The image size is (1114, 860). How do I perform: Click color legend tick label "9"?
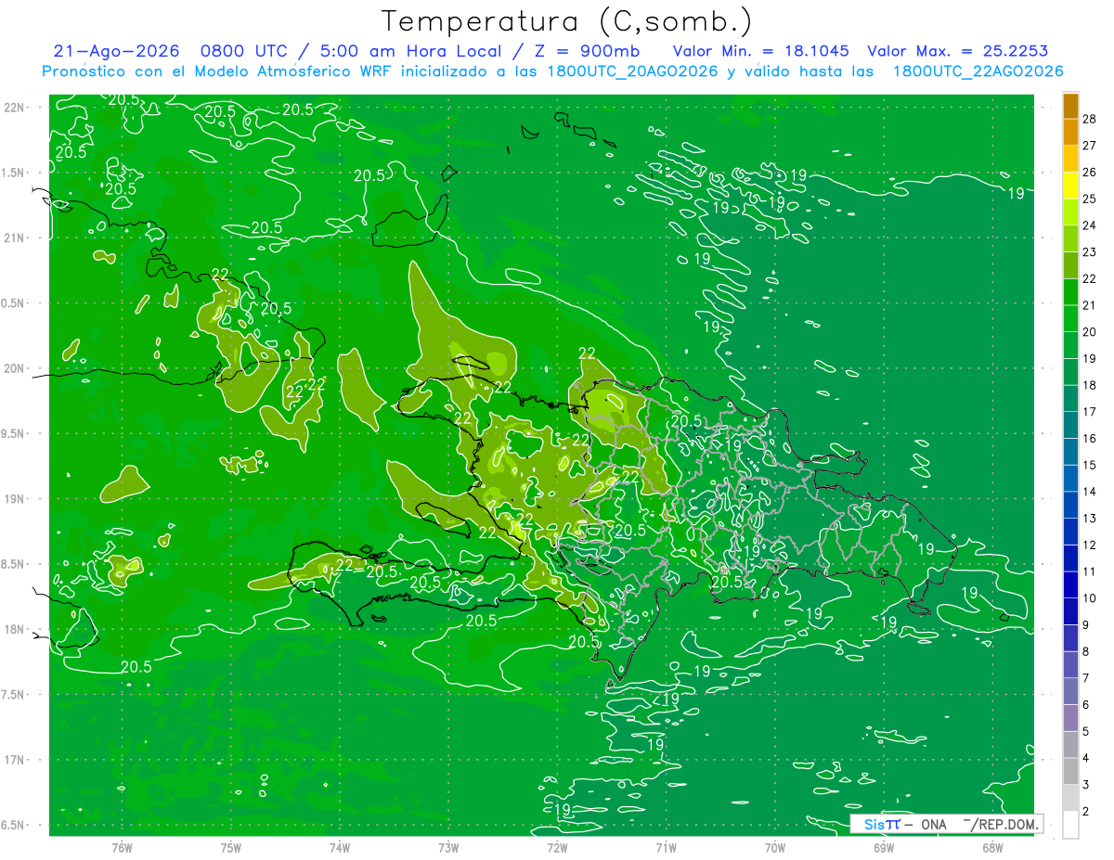(1086, 624)
